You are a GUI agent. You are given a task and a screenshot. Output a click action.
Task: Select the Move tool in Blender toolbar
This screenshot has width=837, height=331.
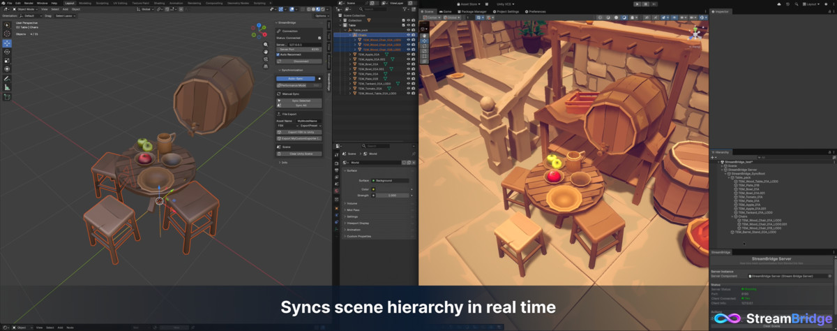coord(7,43)
